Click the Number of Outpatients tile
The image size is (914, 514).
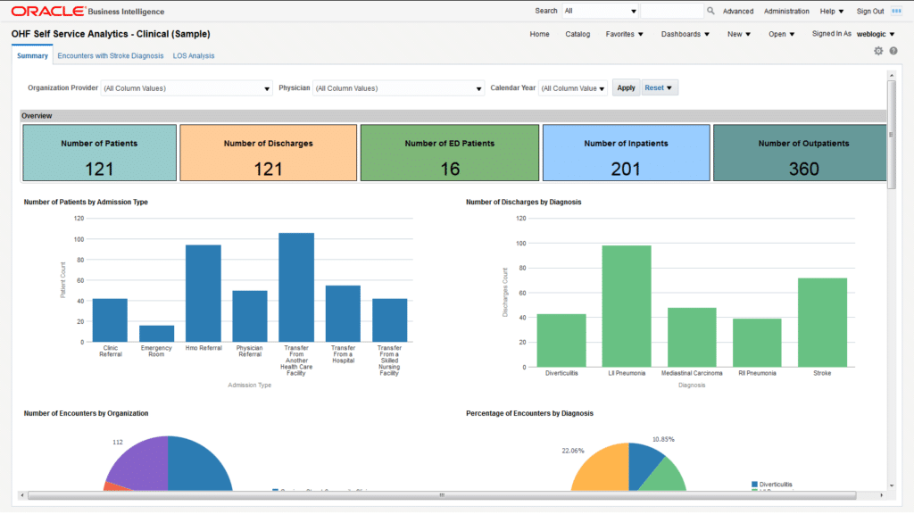pyautogui.click(x=800, y=153)
